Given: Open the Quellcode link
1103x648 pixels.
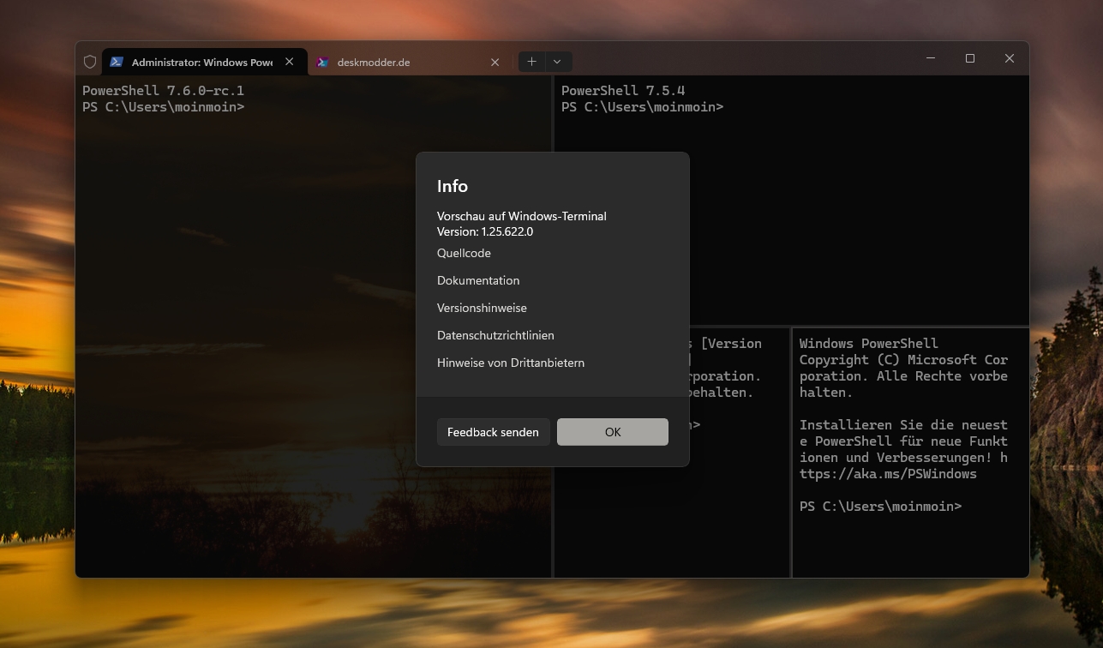Looking at the screenshot, I should (464, 253).
